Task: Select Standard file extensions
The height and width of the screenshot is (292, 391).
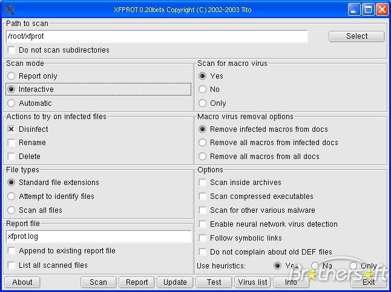Action: pyautogui.click(x=11, y=183)
